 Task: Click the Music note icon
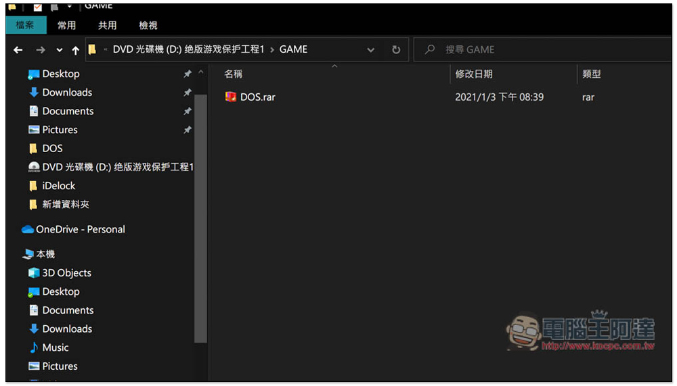coord(34,347)
